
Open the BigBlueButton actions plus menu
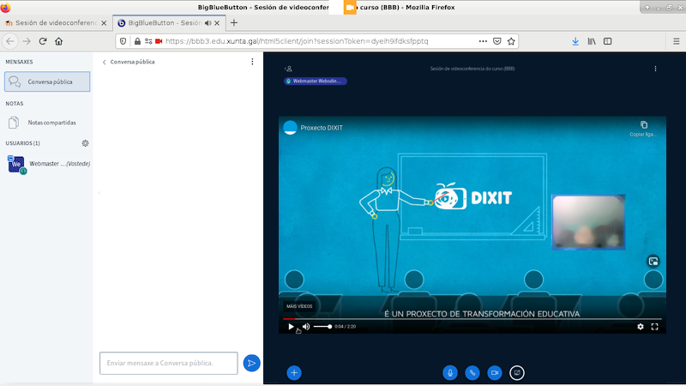(294, 373)
